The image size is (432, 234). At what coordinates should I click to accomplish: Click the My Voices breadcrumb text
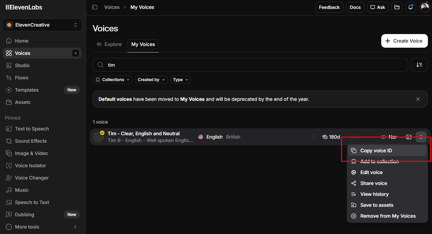click(142, 7)
